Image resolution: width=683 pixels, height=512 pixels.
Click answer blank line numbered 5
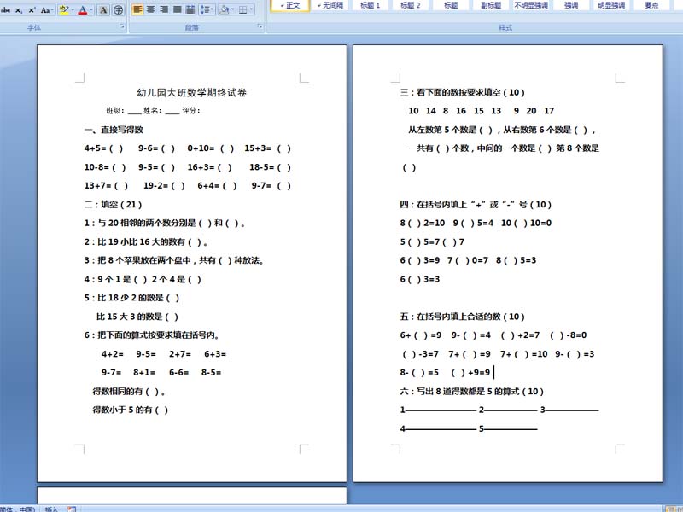pos(508,429)
